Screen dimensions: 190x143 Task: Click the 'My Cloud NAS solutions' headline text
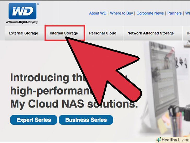[x=74, y=104]
